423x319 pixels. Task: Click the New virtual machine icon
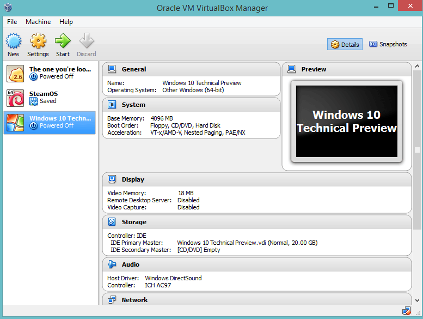[x=14, y=41]
